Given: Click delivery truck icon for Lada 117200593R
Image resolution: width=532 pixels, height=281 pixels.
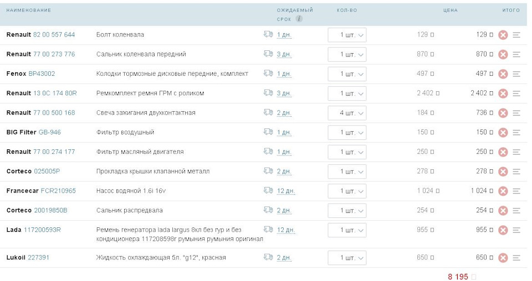Looking at the screenshot, I should [268, 229].
